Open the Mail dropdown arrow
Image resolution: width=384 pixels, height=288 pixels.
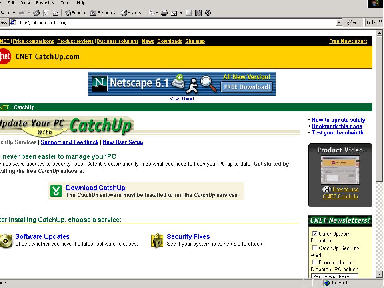point(157,13)
